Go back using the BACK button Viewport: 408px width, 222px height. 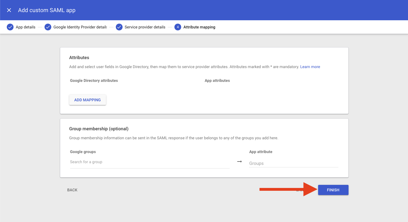click(72, 190)
